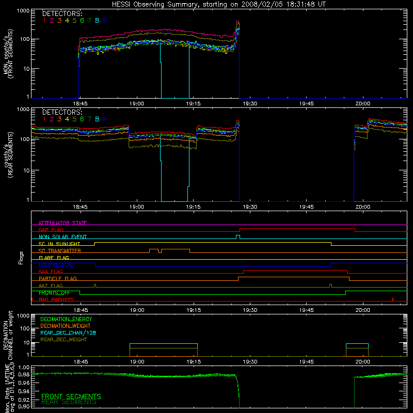Click cyan detector 8 legend in rear segments plot
The image size is (413, 413).
tap(97, 119)
